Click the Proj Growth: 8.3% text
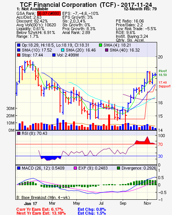Screen dimensions: 172x215 [79, 29]
